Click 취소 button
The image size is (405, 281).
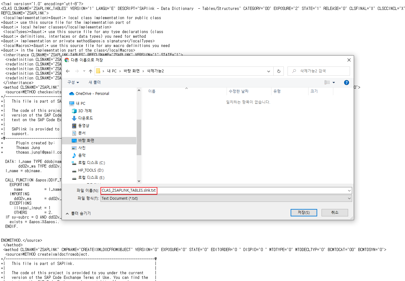click(335, 213)
